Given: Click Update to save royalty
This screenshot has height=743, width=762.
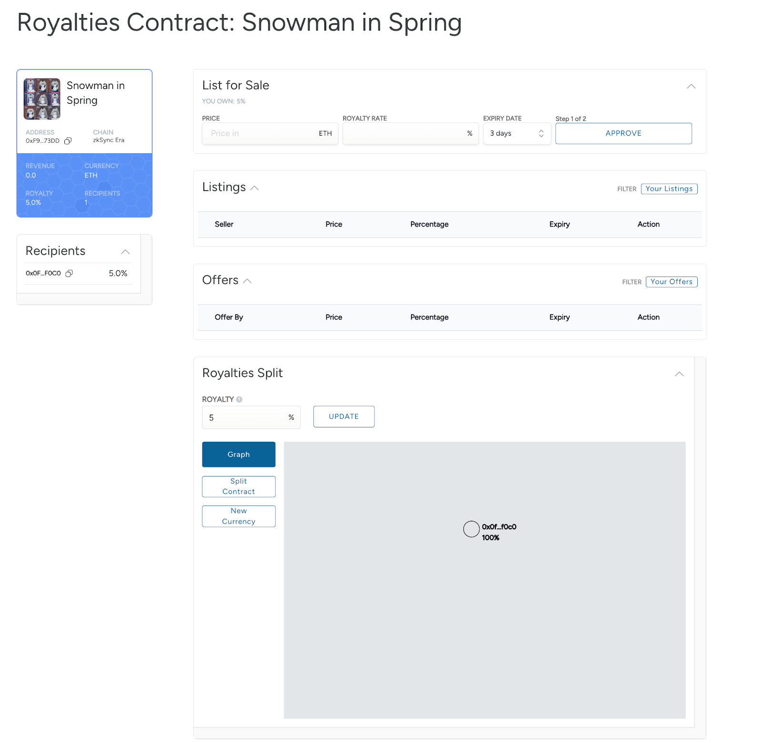Looking at the screenshot, I should [343, 416].
